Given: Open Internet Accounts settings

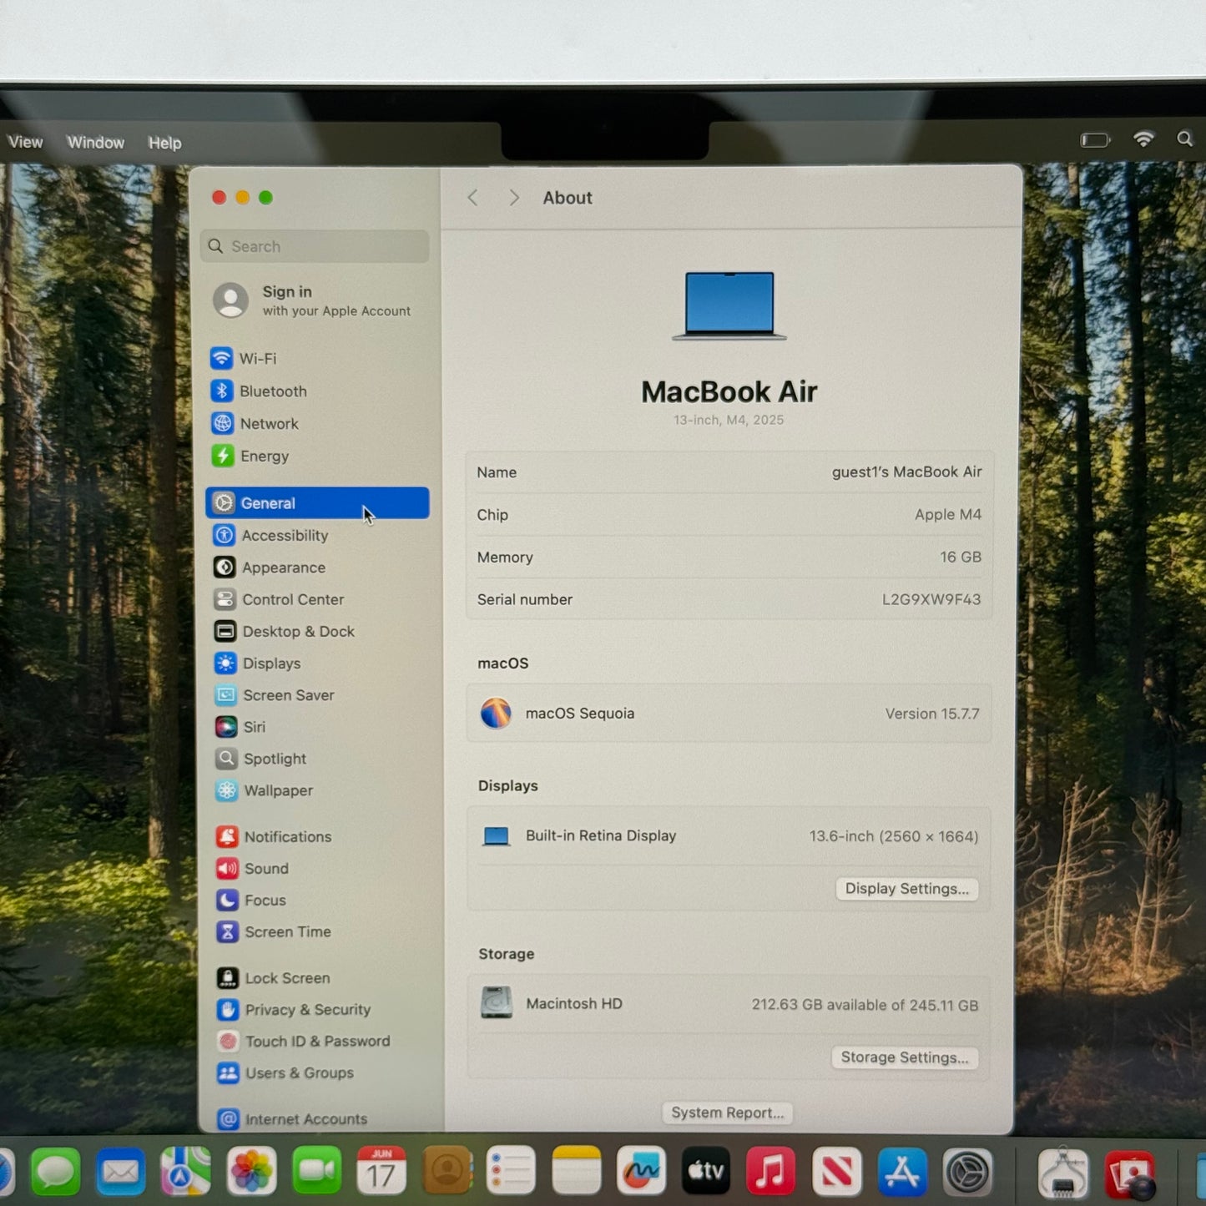Looking at the screenshot, I should 292,1119.
